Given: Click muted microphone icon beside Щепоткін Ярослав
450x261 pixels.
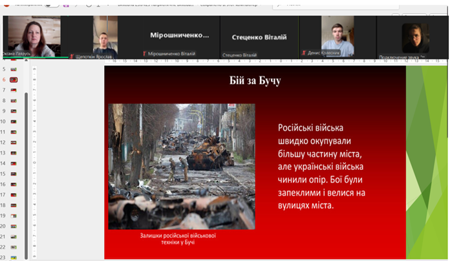Looking at the screenshot, I should coord(72,56).
